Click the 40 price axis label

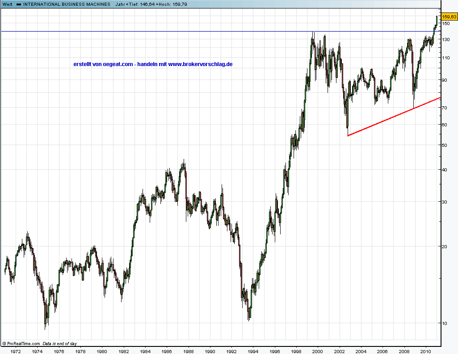click(445, 170)
